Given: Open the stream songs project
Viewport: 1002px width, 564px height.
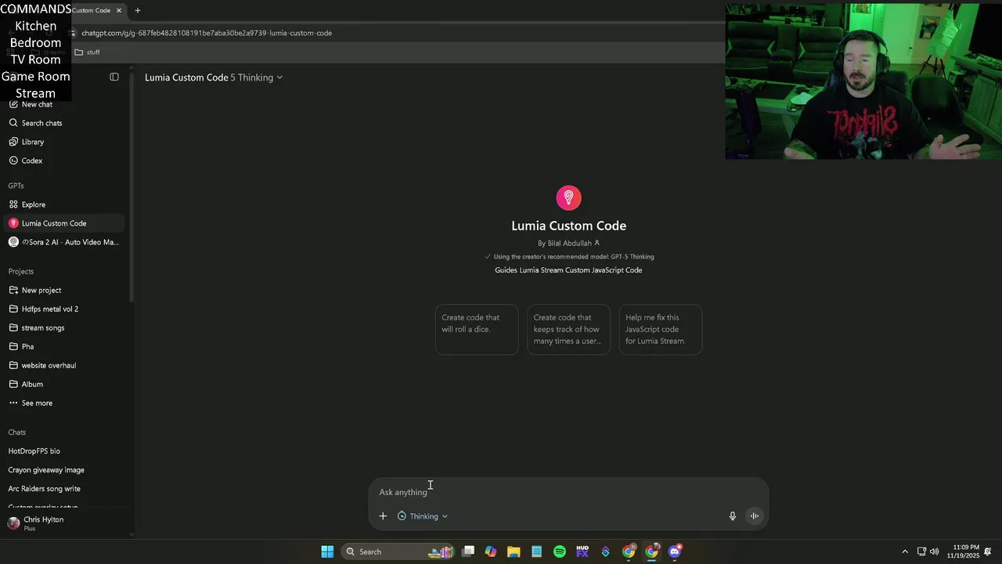Looking at the screenshot, I should [43, 327].
